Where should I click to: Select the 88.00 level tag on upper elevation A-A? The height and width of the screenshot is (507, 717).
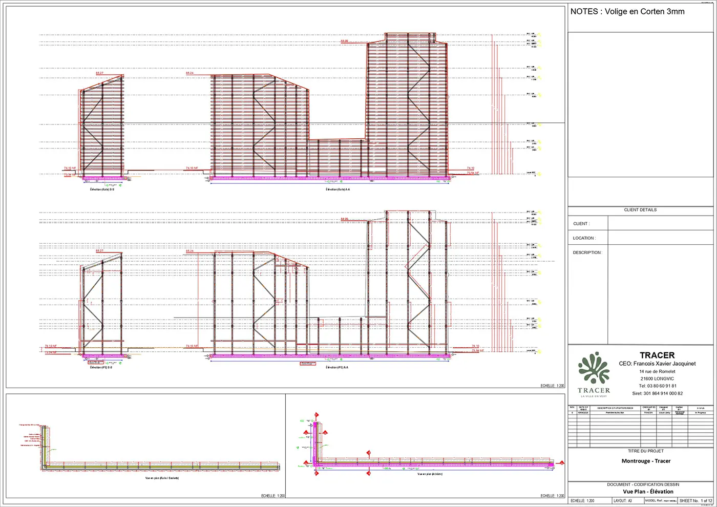click(344, 41)
